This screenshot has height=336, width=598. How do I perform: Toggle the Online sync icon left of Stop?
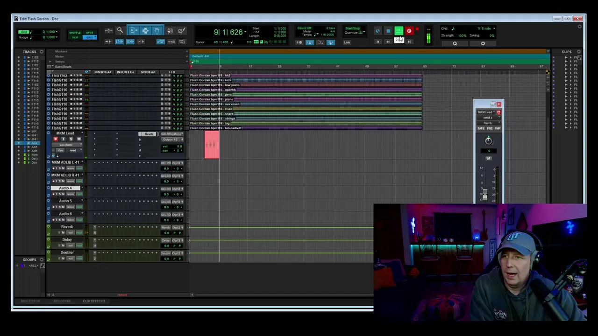(x=377, y=31)
